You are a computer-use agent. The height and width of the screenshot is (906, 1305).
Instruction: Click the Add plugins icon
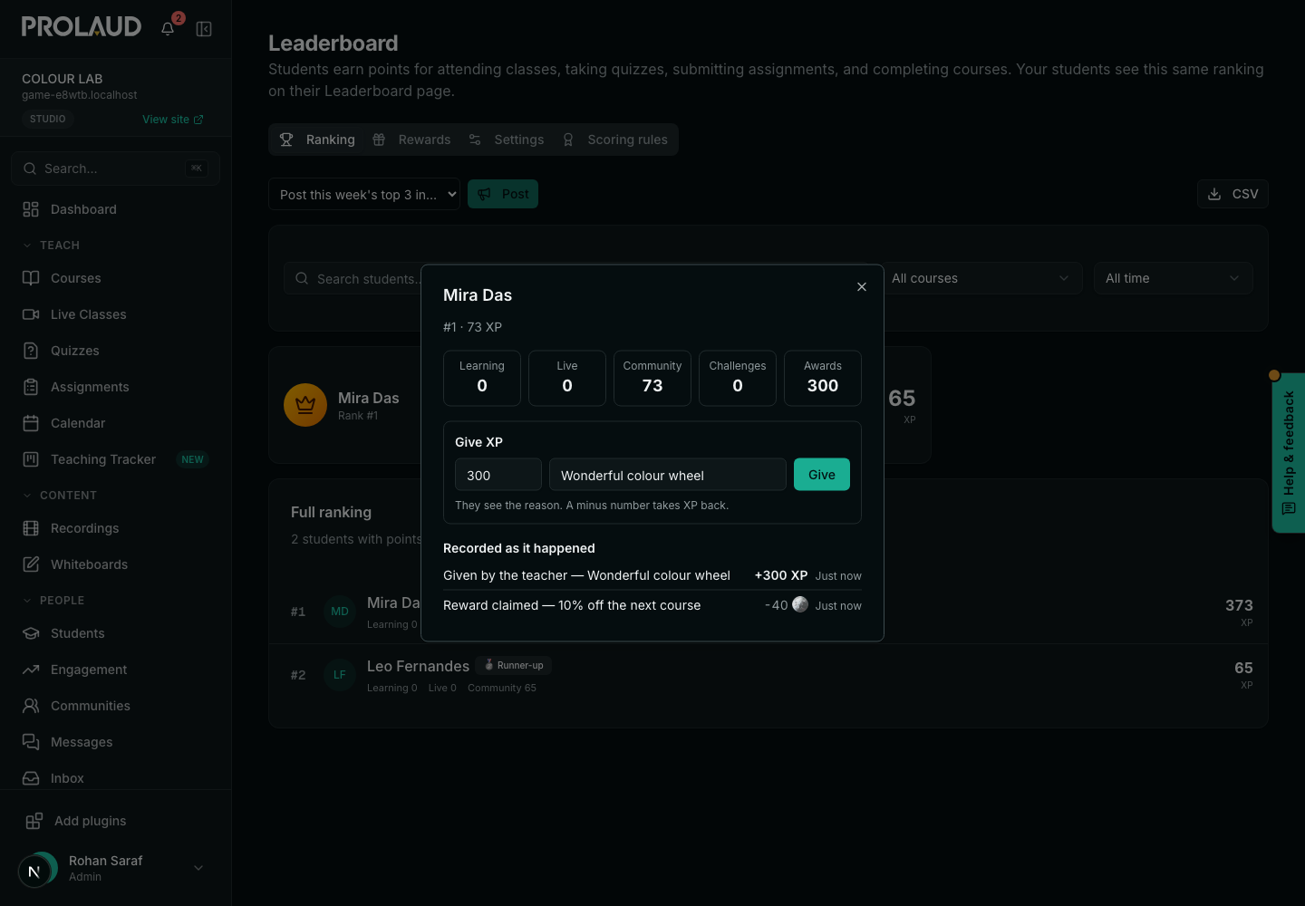(x=34, y=821)
